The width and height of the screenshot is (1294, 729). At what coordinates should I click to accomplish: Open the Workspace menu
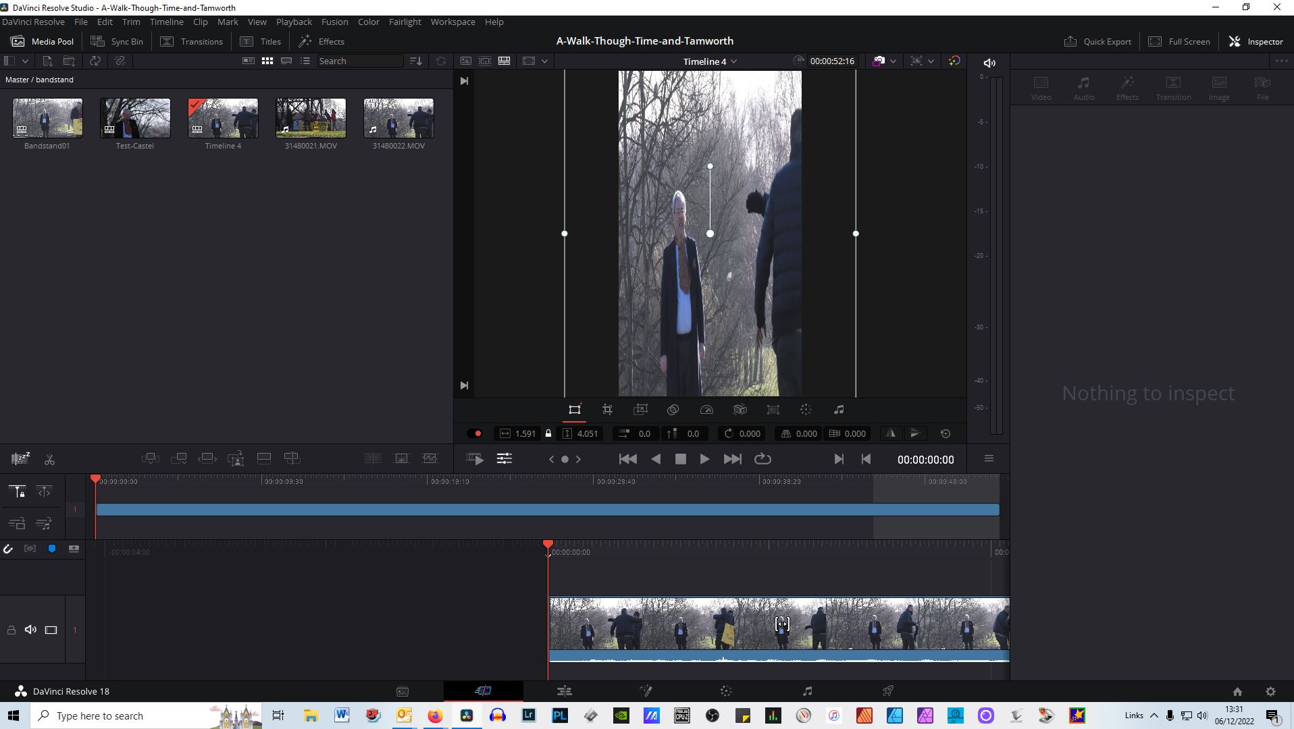coord(452,22)
